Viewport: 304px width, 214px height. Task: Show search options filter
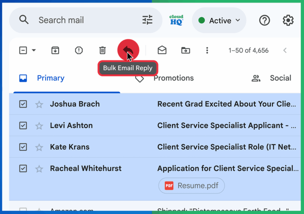[x=148, y=20]
